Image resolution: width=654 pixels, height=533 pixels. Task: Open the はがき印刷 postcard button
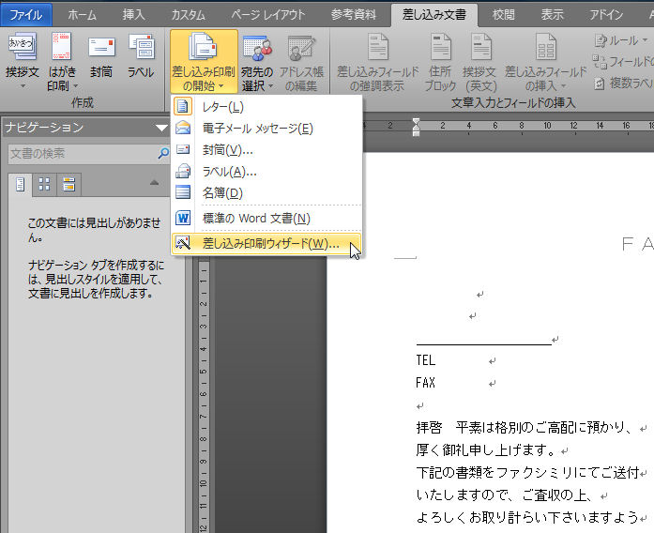click(x=62, y=60)
